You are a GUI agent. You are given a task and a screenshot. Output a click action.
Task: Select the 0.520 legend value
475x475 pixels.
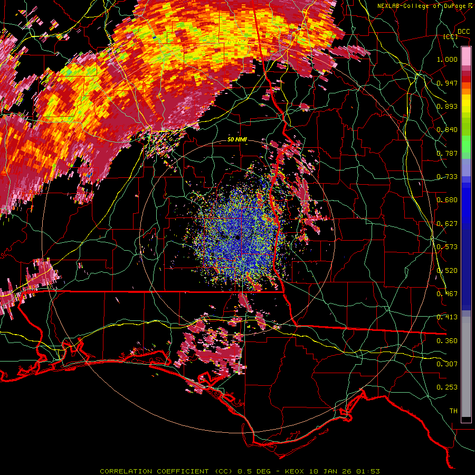tap(447, 271)
